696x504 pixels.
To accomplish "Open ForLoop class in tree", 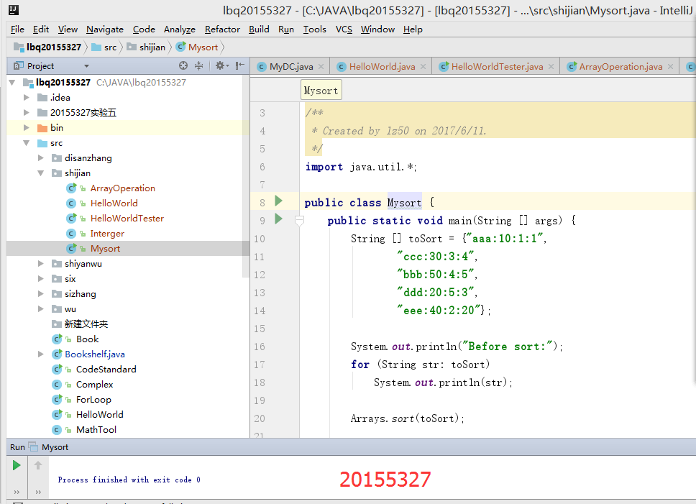I will tap(93, 399).
